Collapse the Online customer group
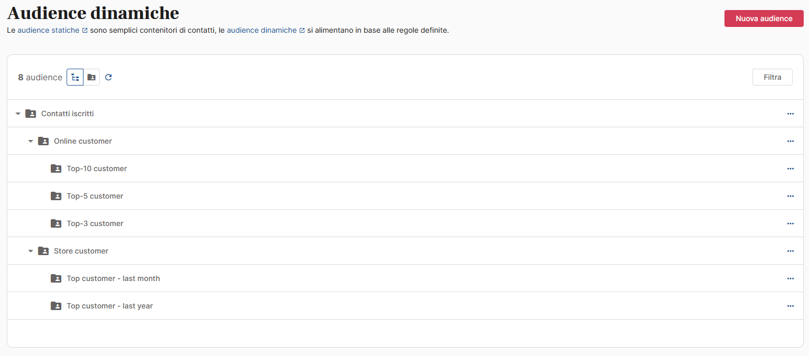Image resolution: width=809 pixels, height=356 pixels. 31,141
